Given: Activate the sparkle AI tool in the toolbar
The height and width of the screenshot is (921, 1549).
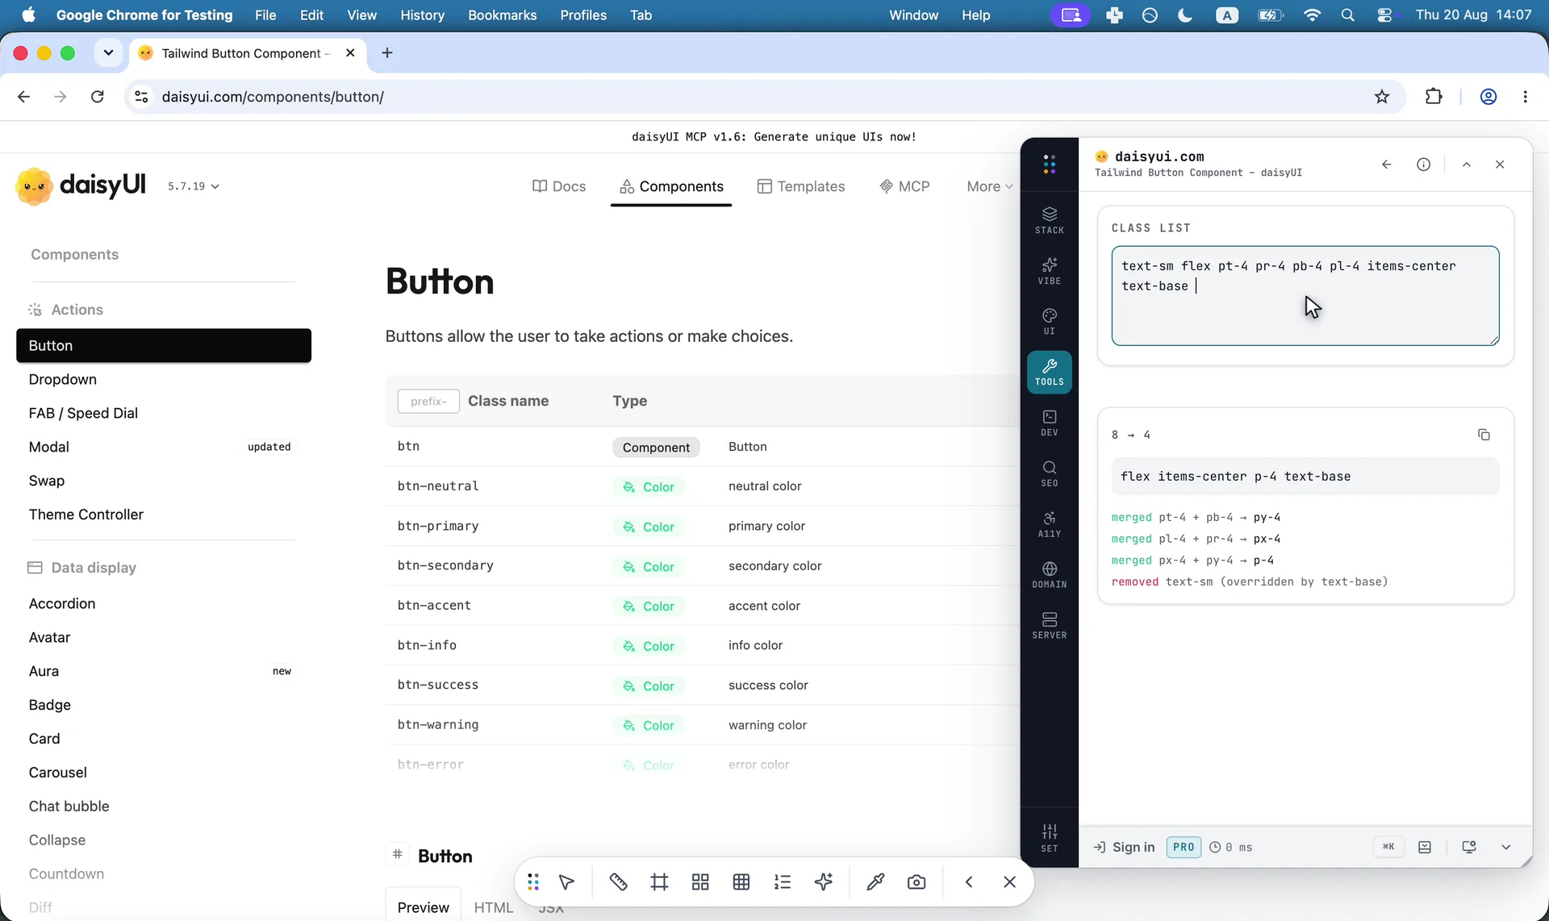Looking at the screenshot, I should (x=823, y=882).
